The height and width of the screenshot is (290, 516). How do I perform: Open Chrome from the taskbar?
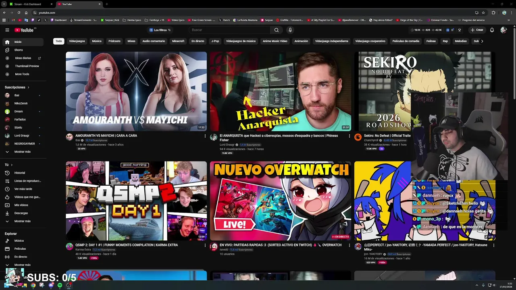[33, 285]
